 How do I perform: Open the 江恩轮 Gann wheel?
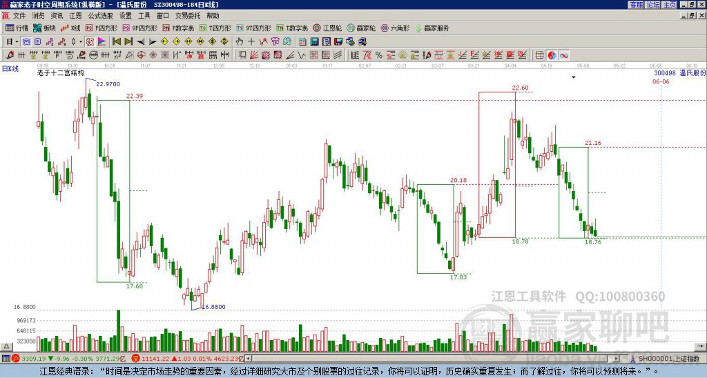pyautogui.click(x=327, y=28)
